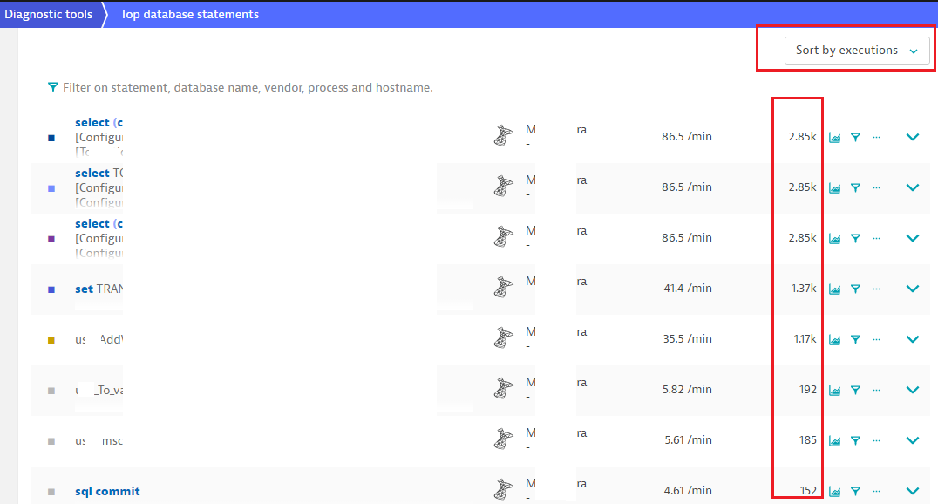Click the funnel icon beside filter field
938x504 pixels.
click(x=53, y=88)
